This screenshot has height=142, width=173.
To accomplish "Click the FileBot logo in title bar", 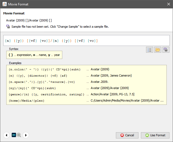I will (4, 4).
